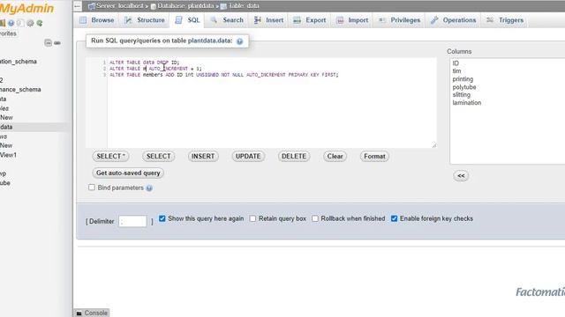Select slitting in Columns list

tap(461, 95)
